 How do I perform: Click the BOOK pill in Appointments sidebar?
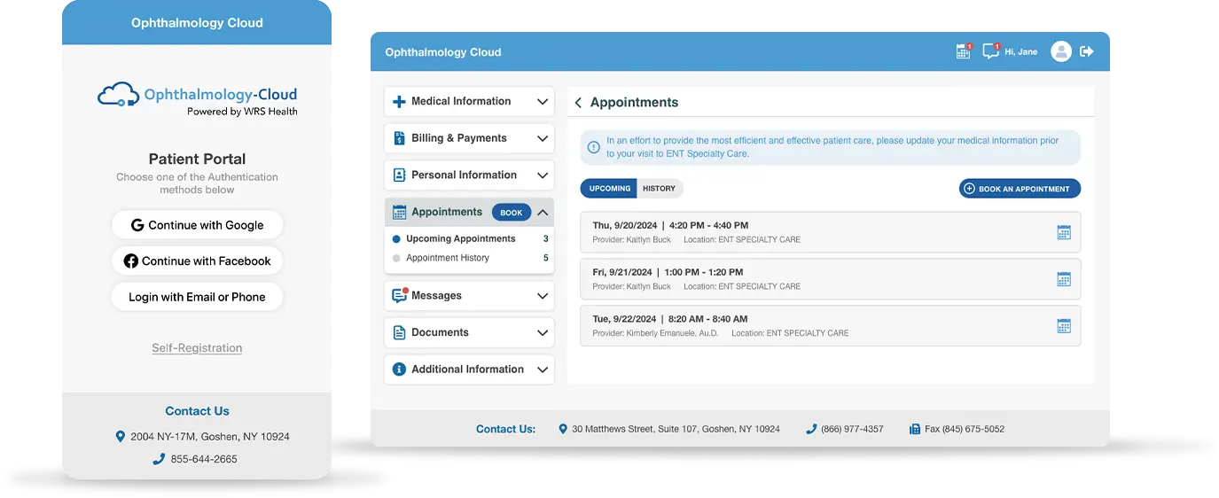(512, 213)
